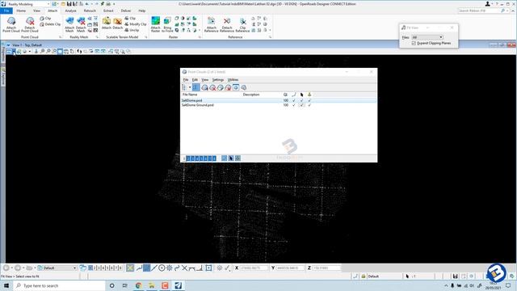Click the Windows taskbar search box
Screen dimensions: 517x291
[59, 285]
